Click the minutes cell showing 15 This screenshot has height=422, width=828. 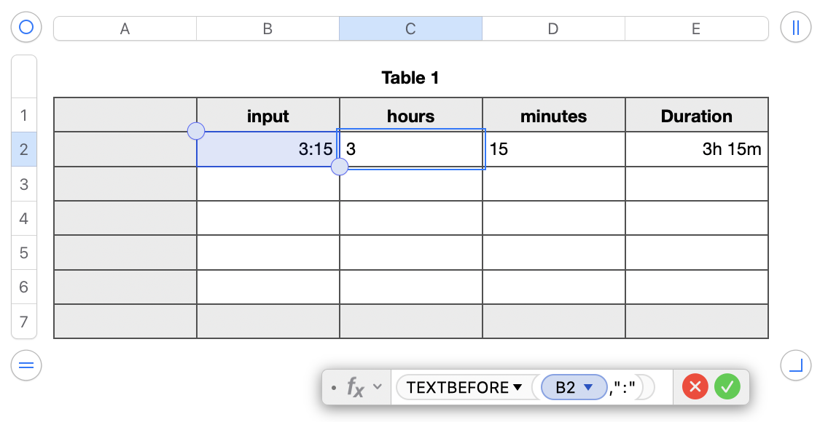point(553,150)
